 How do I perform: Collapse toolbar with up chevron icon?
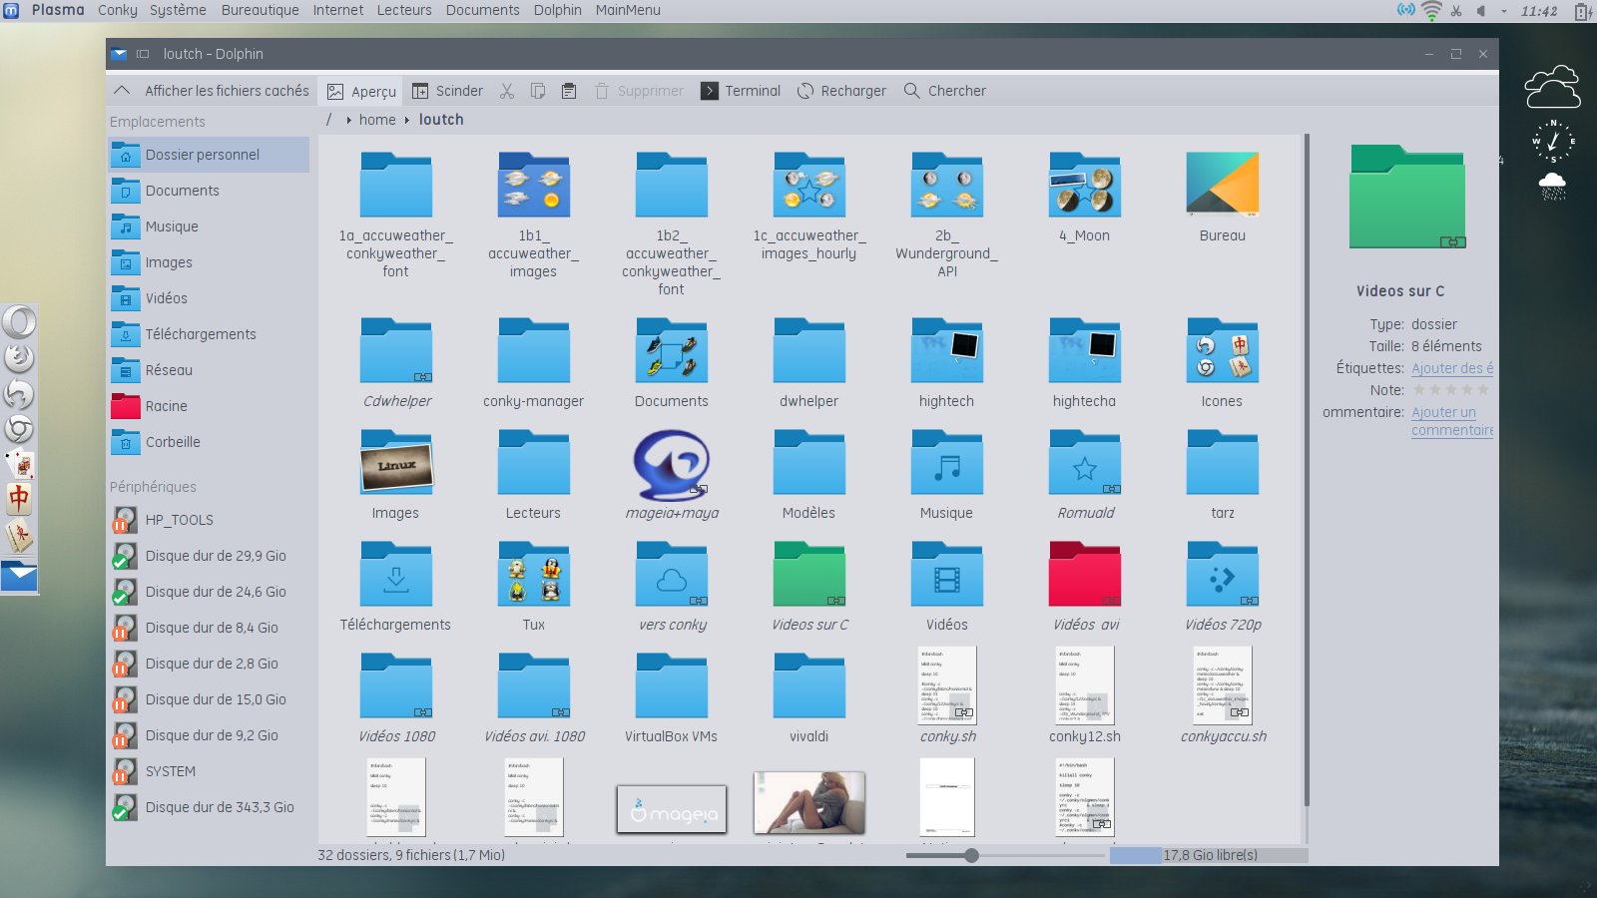pos(122,91)
